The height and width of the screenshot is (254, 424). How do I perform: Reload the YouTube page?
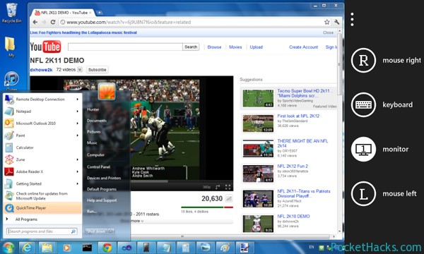click(x=53, y=22)
